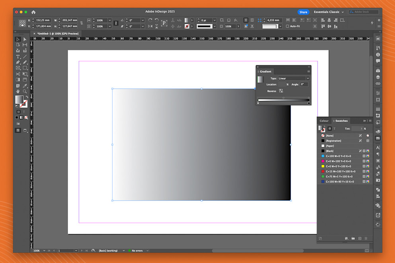395x263 pixels.
Task: Select the Hand tool
Action: tap(18, 91)
